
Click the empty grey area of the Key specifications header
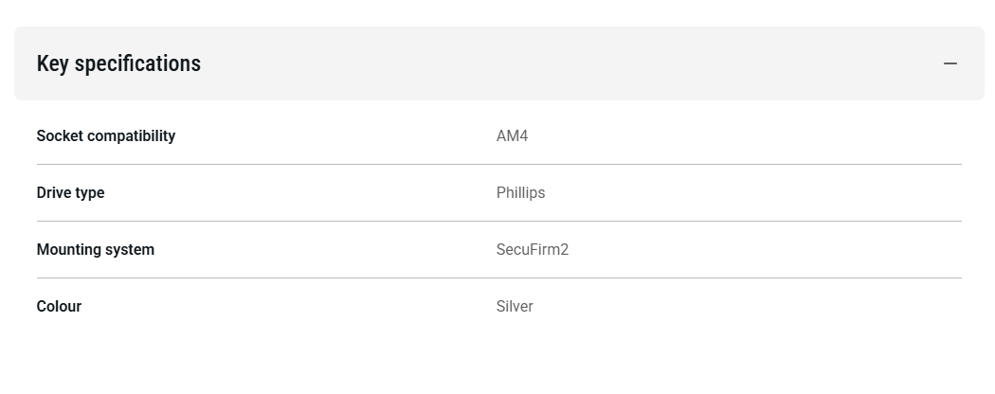click(569, 63)
